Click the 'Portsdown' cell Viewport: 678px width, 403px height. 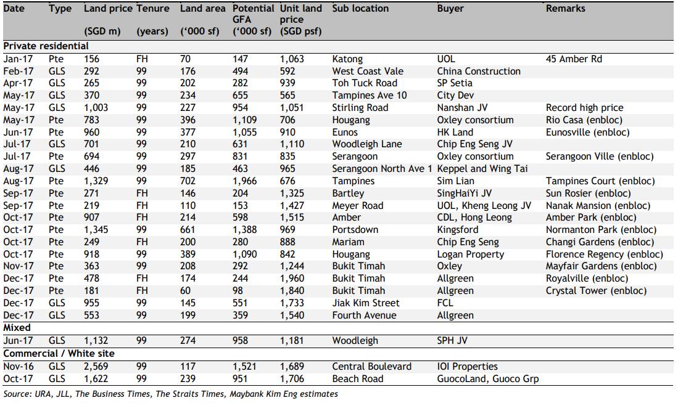click(355, 230)
